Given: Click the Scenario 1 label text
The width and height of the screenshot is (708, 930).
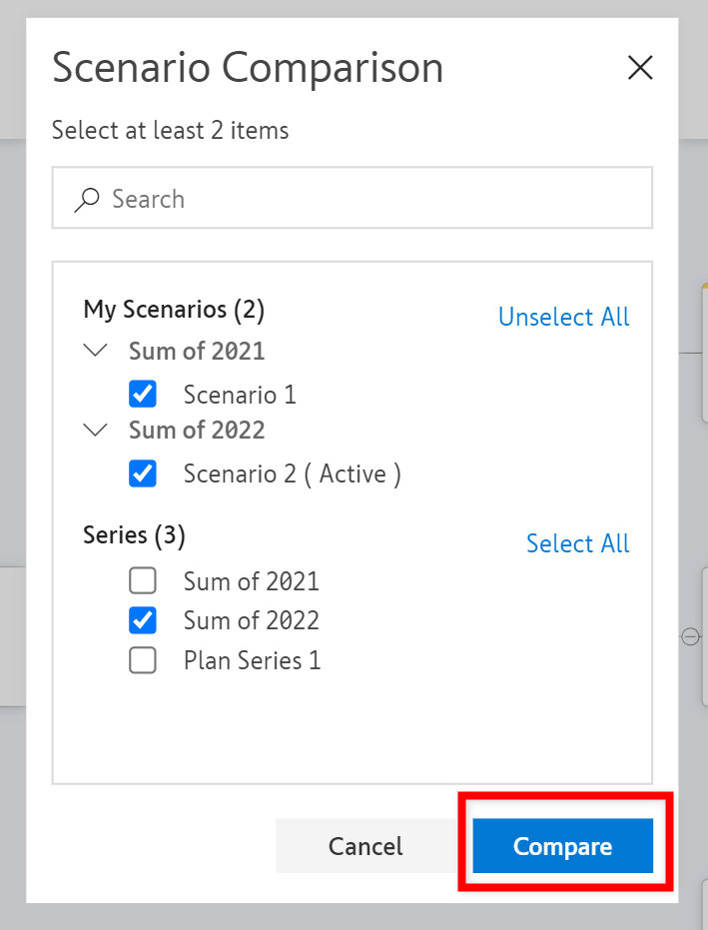Looking at the screenshot, I should [240, 395].
